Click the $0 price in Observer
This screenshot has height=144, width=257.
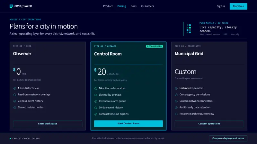coord(17,71)
